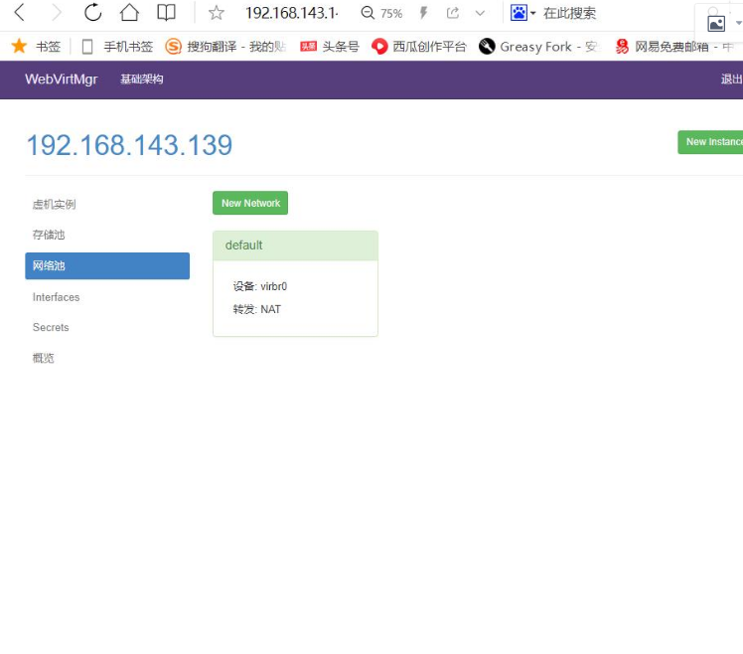Open the Baidu search engine selector
Image resolution: width=743 pixels, height=654 pixels.
[x=522, y=13]
